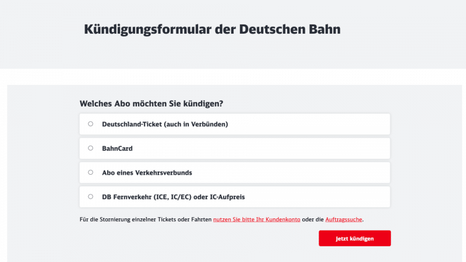Click empty right side of Verkehrsverbund option card
This screenshot has height=262, width=466.
pyautogui.click(x=326, y=173)
